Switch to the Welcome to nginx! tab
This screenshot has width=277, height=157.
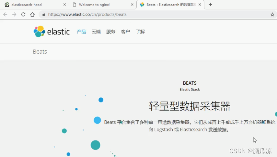(x=102, y=5)
